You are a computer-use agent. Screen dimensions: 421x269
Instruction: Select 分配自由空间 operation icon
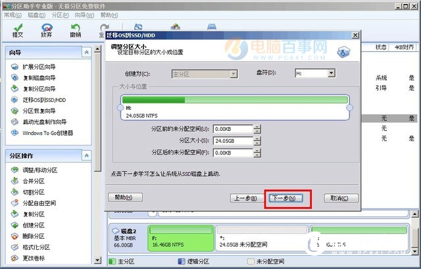click(14, 203)
